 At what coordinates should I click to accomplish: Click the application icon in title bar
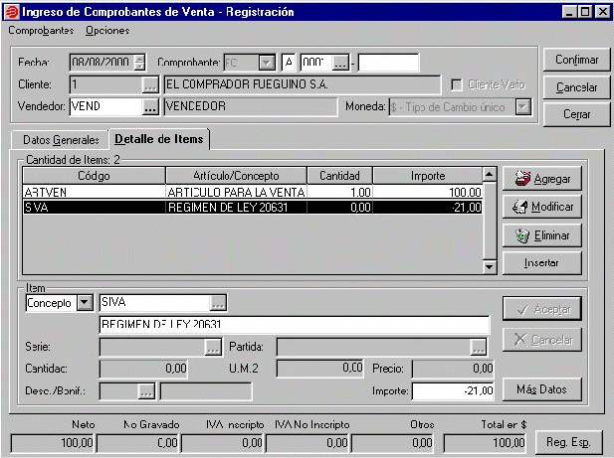tap(12, 12)
